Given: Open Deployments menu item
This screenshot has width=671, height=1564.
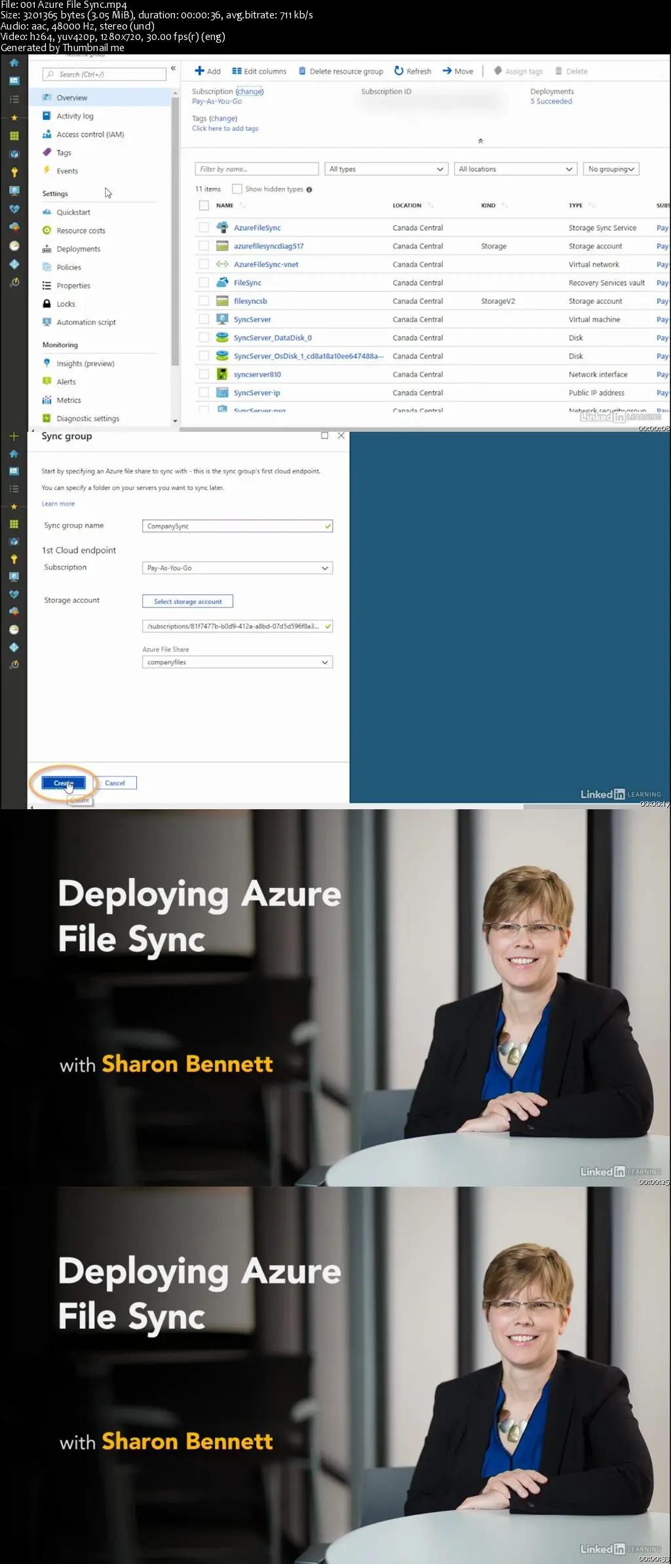Looking at the screenshot, I should click(x=79, y=249).
